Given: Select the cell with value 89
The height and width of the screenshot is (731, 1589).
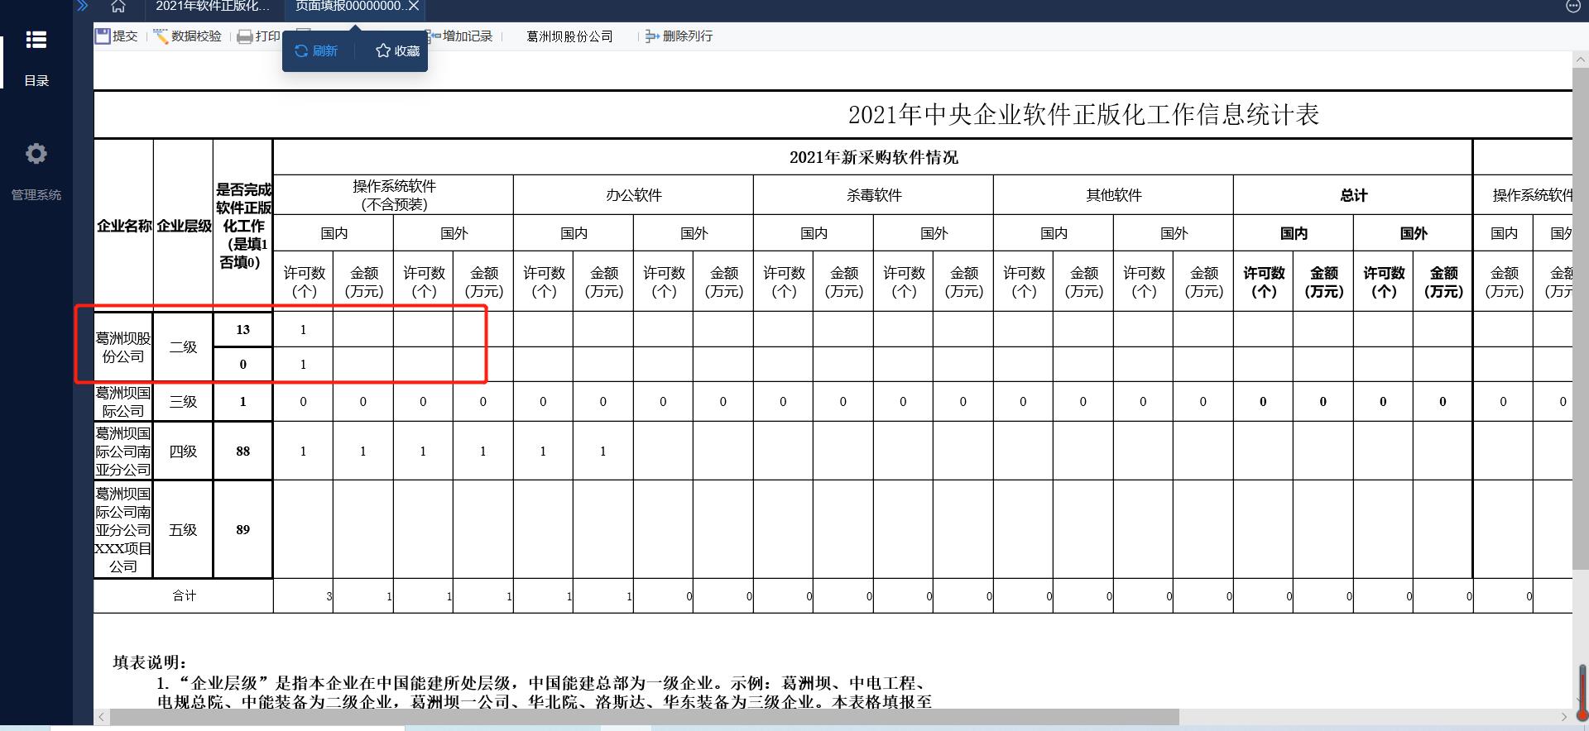Looking at the screenshot, I should pos(242,529).
